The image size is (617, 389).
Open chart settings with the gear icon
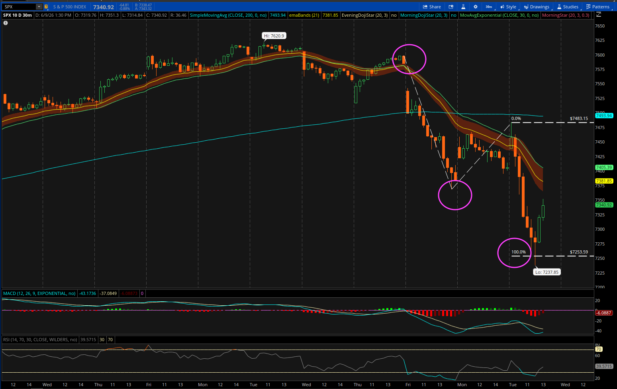click(475, 7)
